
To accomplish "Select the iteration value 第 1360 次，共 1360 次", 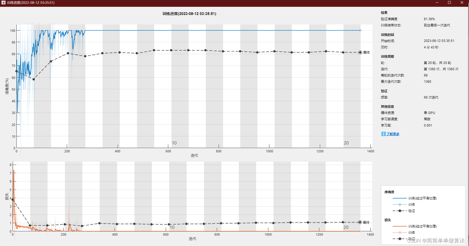I will pyautogui.click(x=441, y=69).
